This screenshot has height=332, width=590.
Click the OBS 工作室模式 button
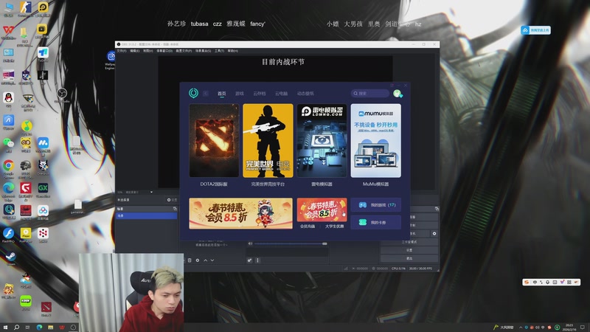point(409,242)
